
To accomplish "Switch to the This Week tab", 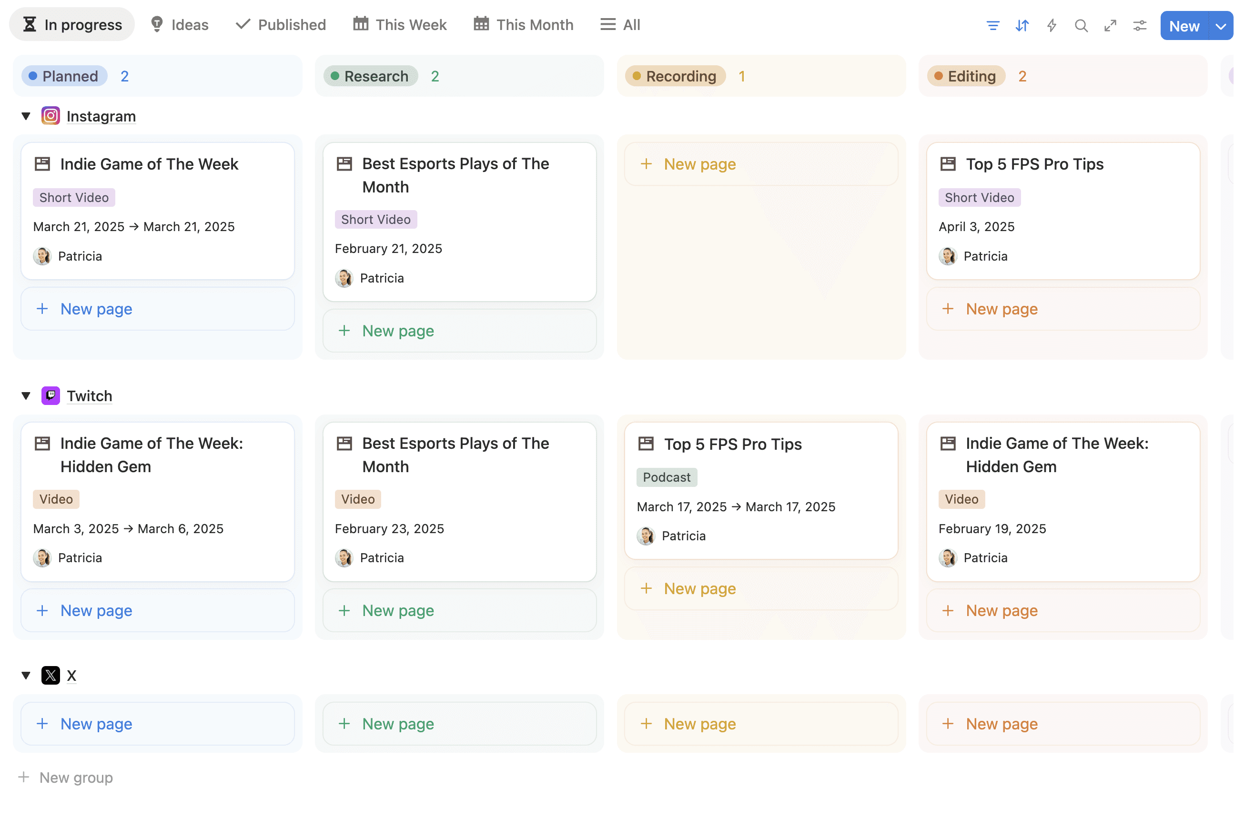I will click(400, 25).
